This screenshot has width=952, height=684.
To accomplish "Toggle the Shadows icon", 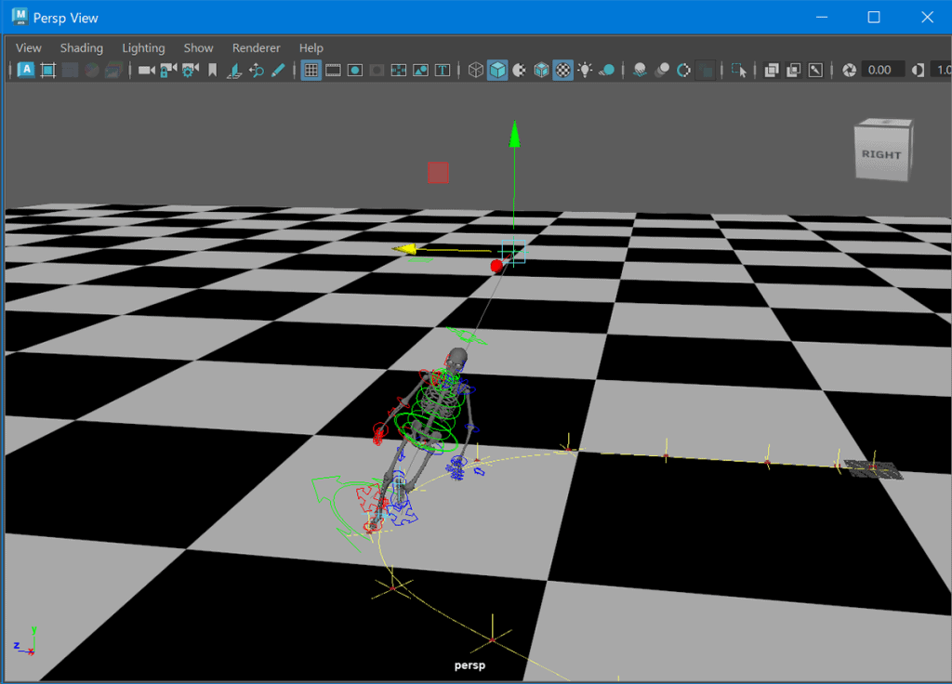I will pyautogui.click(x=607, y=70).
